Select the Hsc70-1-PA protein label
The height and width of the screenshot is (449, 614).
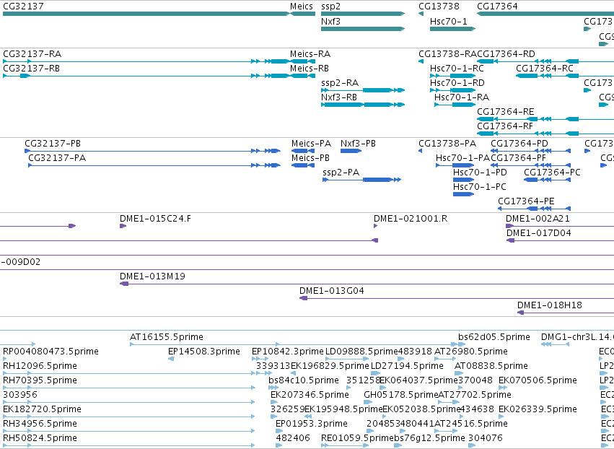coord(463,158)
